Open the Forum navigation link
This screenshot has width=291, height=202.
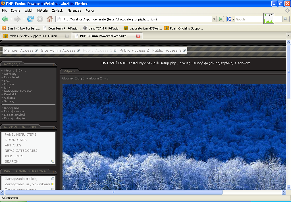(9, 84)
